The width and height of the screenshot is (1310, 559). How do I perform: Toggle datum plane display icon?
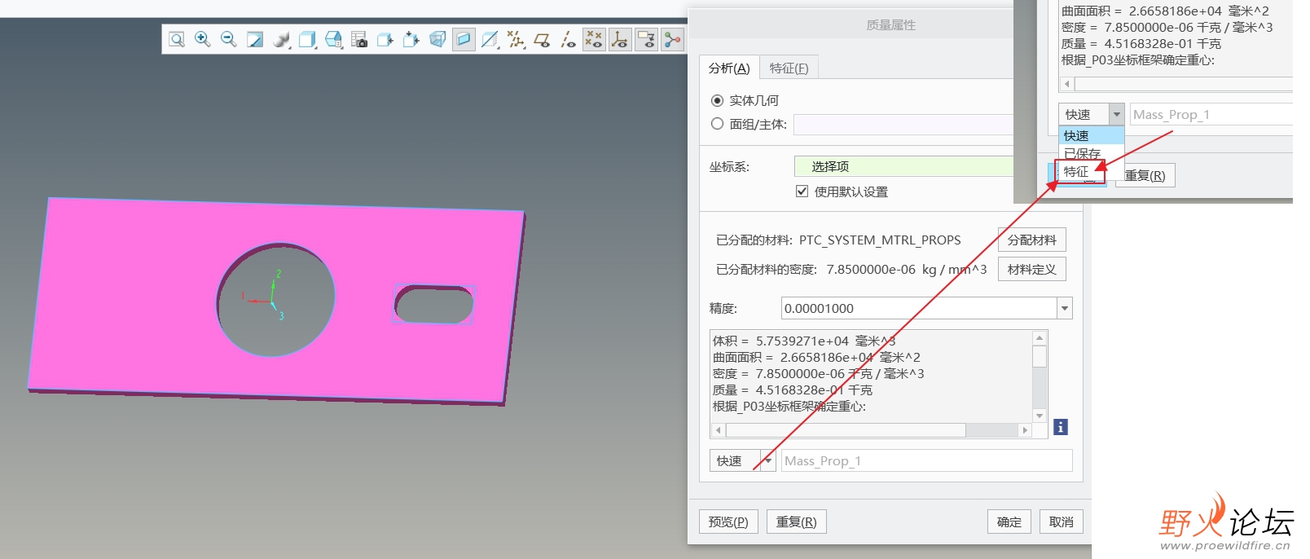tap(542, 39)
